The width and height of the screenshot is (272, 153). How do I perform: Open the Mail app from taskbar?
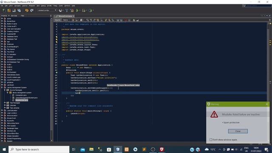[x=83, y=149]
